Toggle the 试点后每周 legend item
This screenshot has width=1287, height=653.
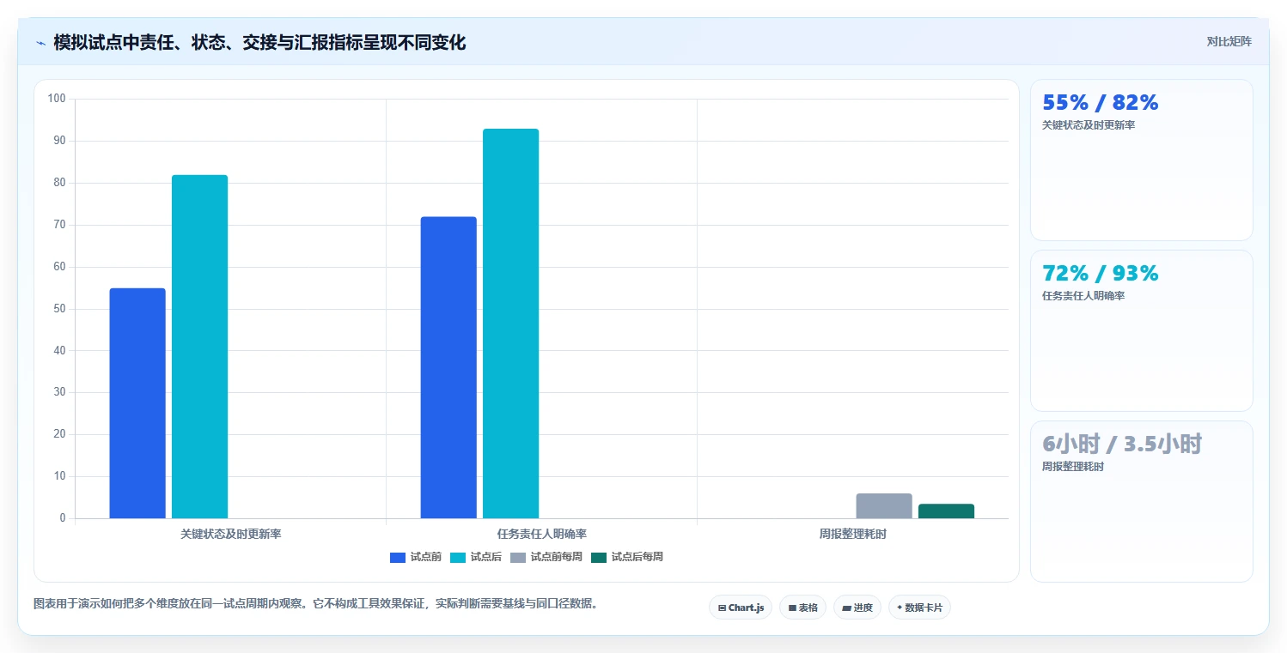pos(627,557)
